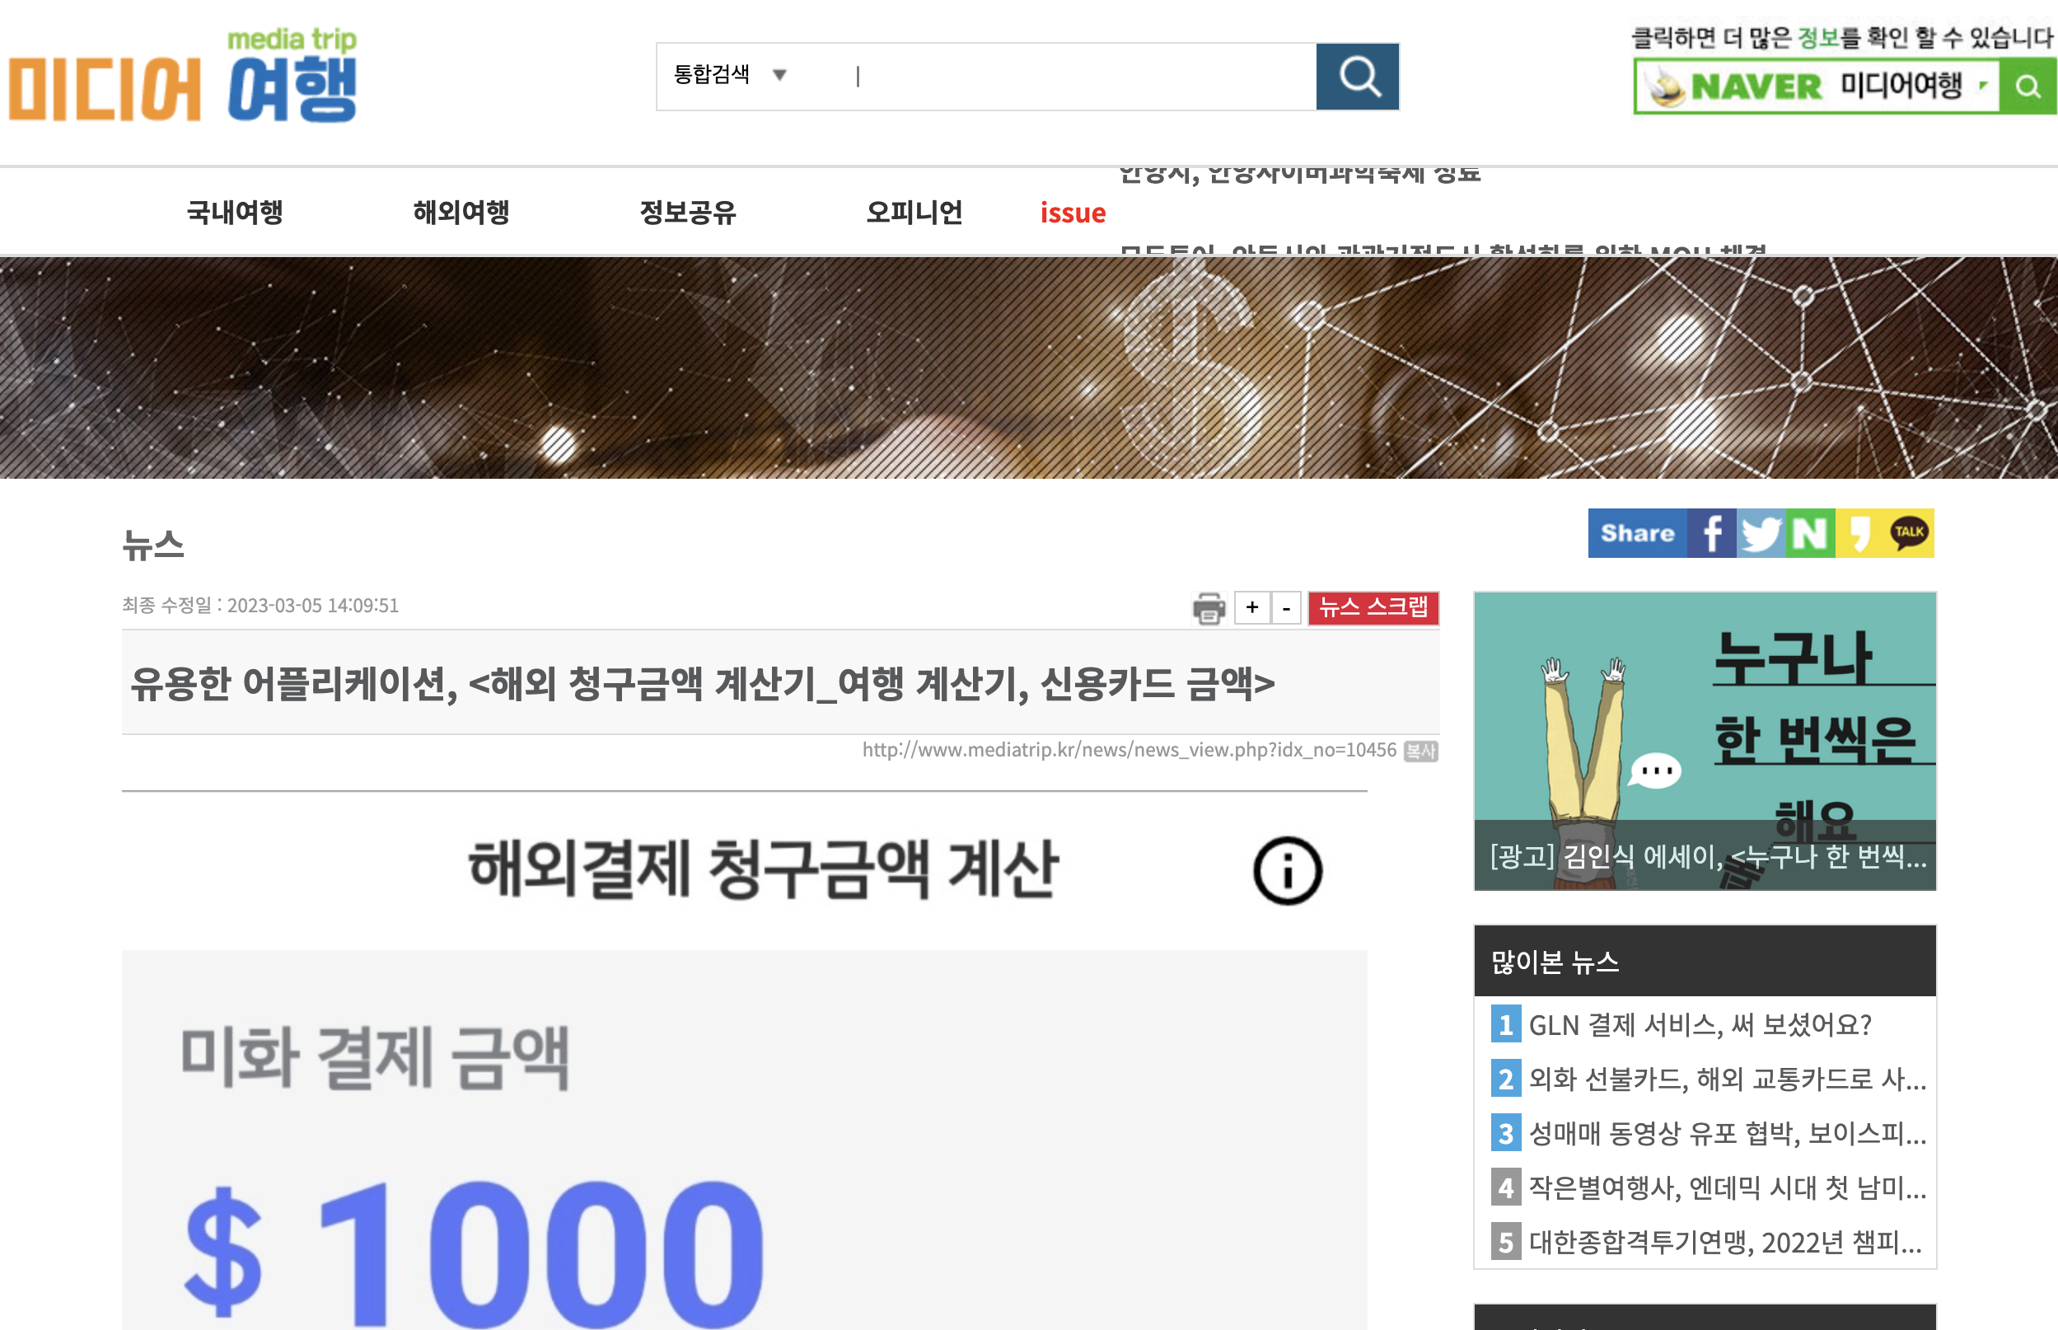Share article on Twitter
Screen dimensions: 2058x1330
click(x=1761, y=533)
